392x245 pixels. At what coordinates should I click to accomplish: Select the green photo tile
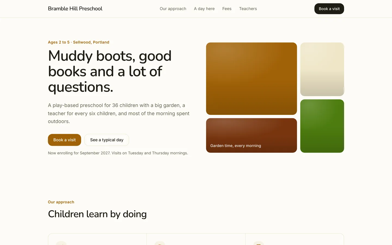click(322, 126)
